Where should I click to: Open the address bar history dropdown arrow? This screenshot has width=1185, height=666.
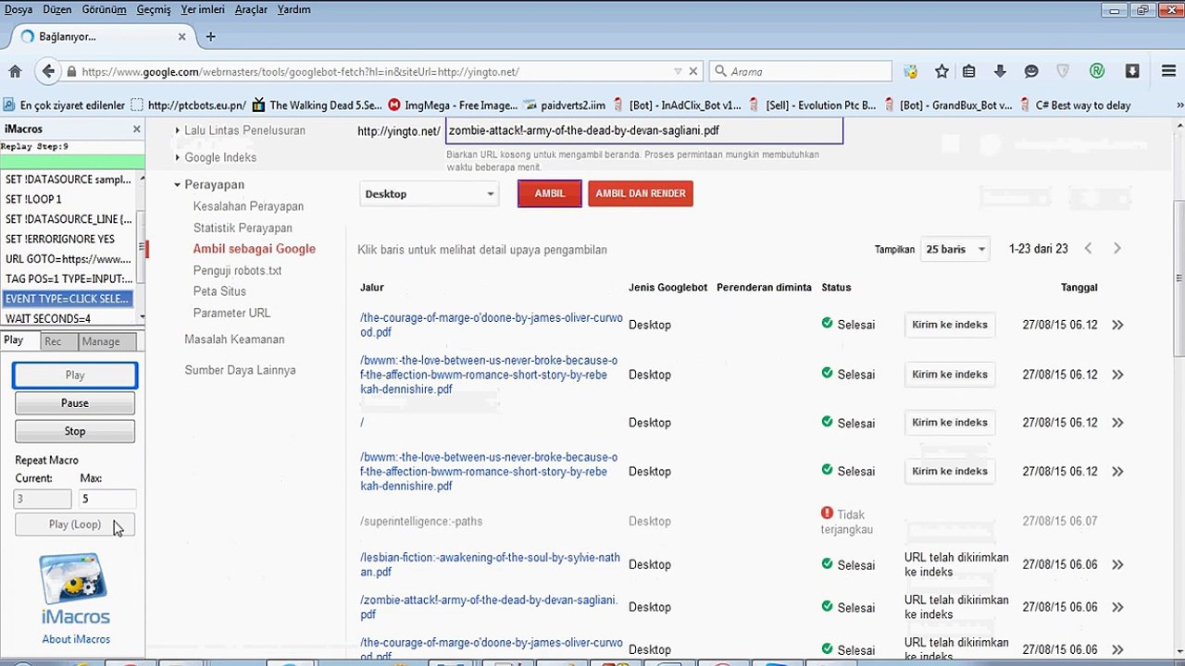(x=678, y=71)
